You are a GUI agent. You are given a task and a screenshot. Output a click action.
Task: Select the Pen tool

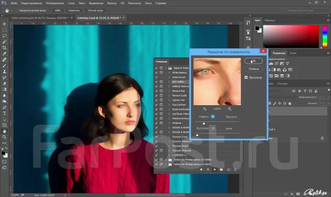[x=4, y=107]
